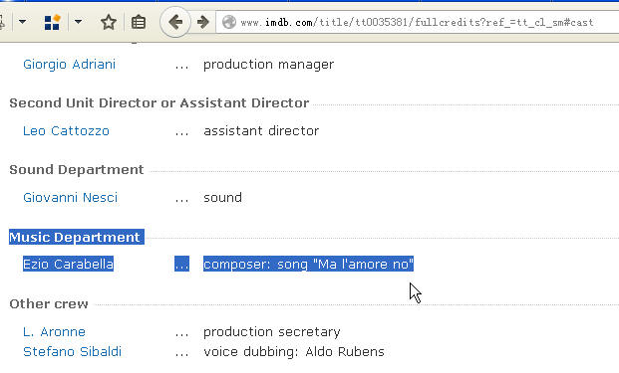The width and height of the screenshot is (619, 373).
Task: Click the forward navigation arrow
Action: (203, 22)
